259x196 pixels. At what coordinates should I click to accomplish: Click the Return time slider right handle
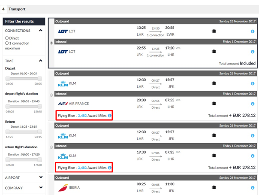click(x=40, y=132)
